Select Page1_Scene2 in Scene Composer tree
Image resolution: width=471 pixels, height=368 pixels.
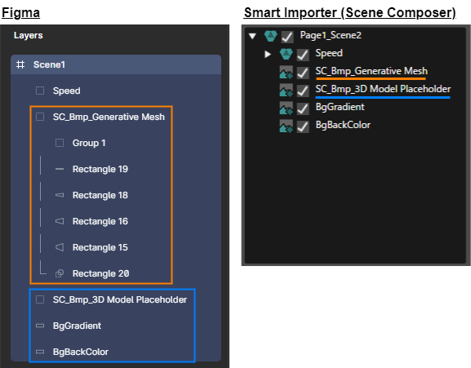(x=331, y=35)
